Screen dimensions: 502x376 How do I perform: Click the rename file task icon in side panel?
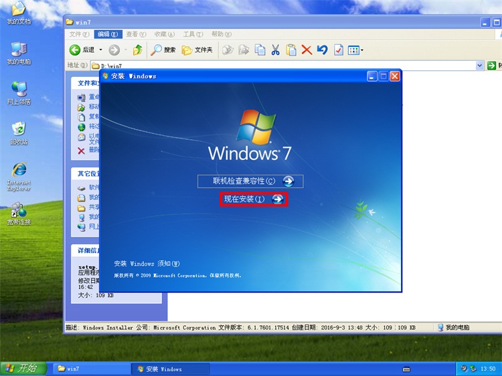click(x=82, y=97)
